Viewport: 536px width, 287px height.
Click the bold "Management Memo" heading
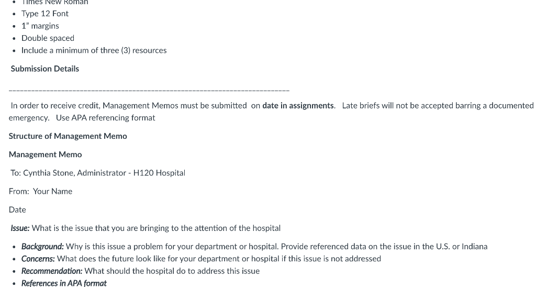coord(45,154)
